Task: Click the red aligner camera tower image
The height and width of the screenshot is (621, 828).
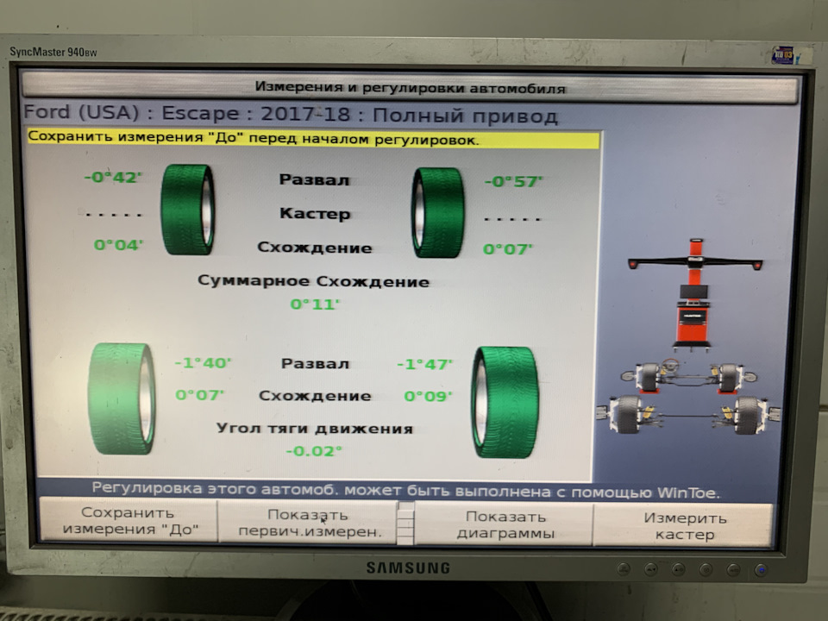Action: click(694, 294)
